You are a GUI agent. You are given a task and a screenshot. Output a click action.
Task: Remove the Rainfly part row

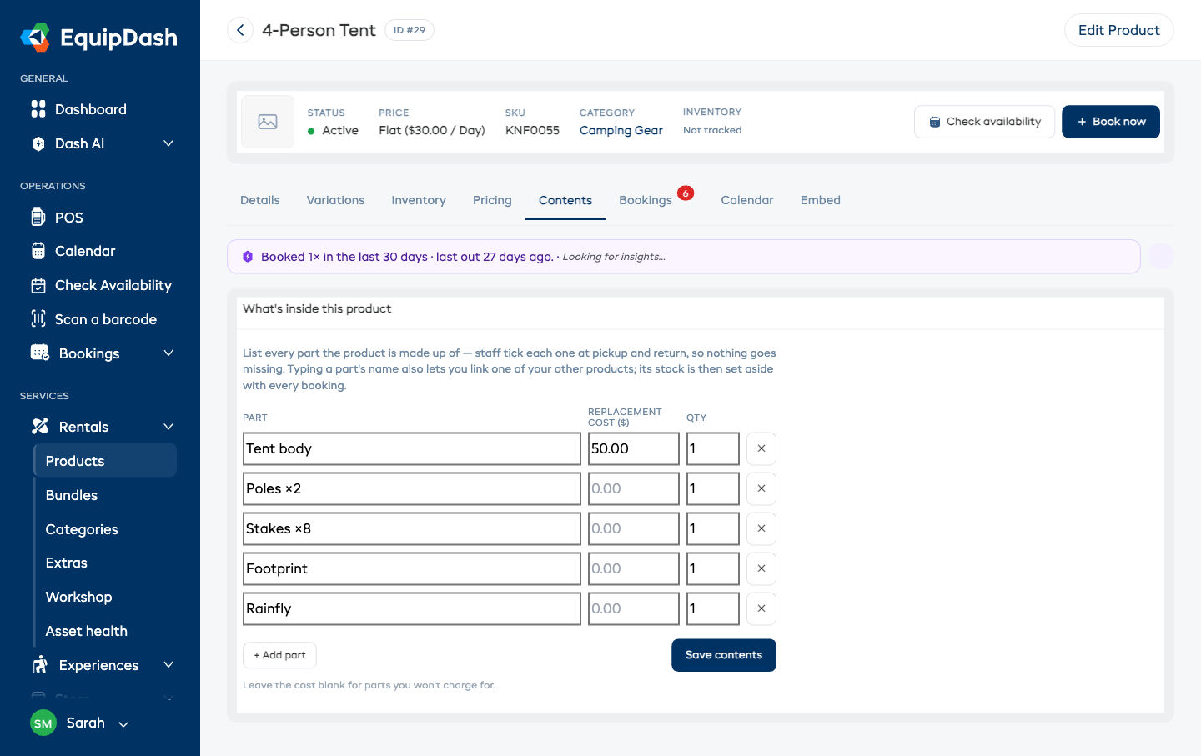click(x=761, y=608)
